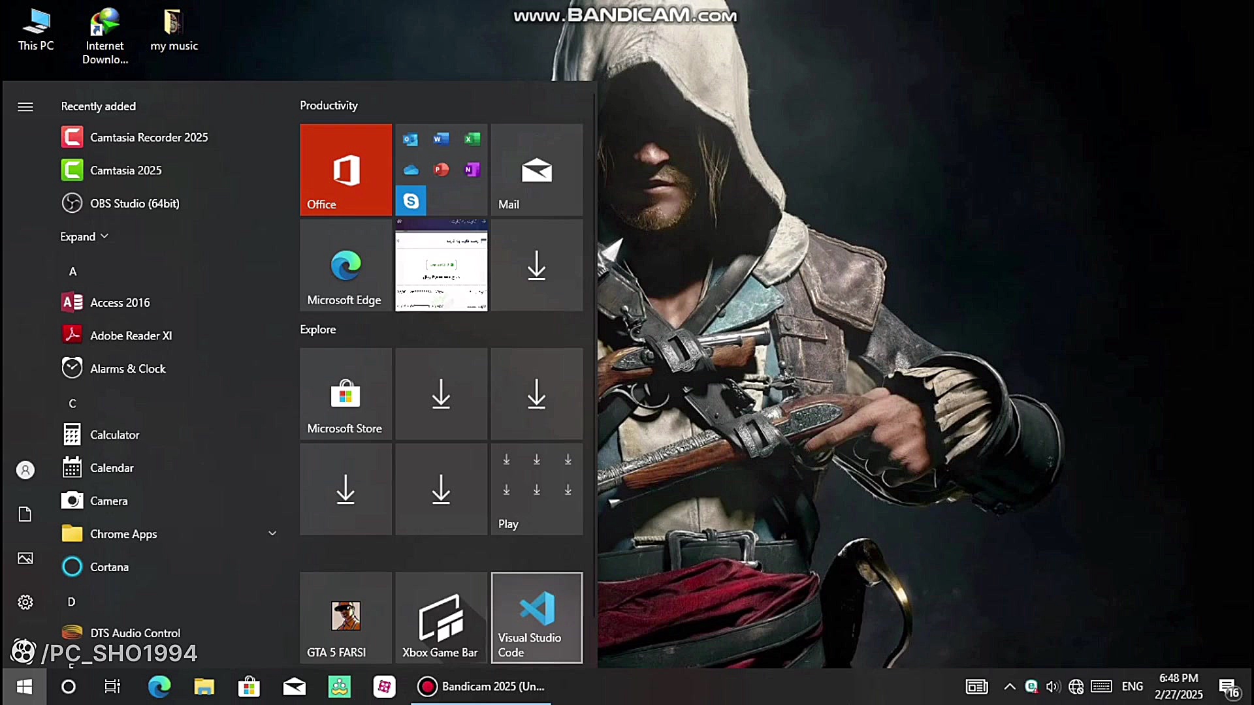Open the Microsoft Edge tile
Screen dimensions: 1254x705
coord(346,265)
